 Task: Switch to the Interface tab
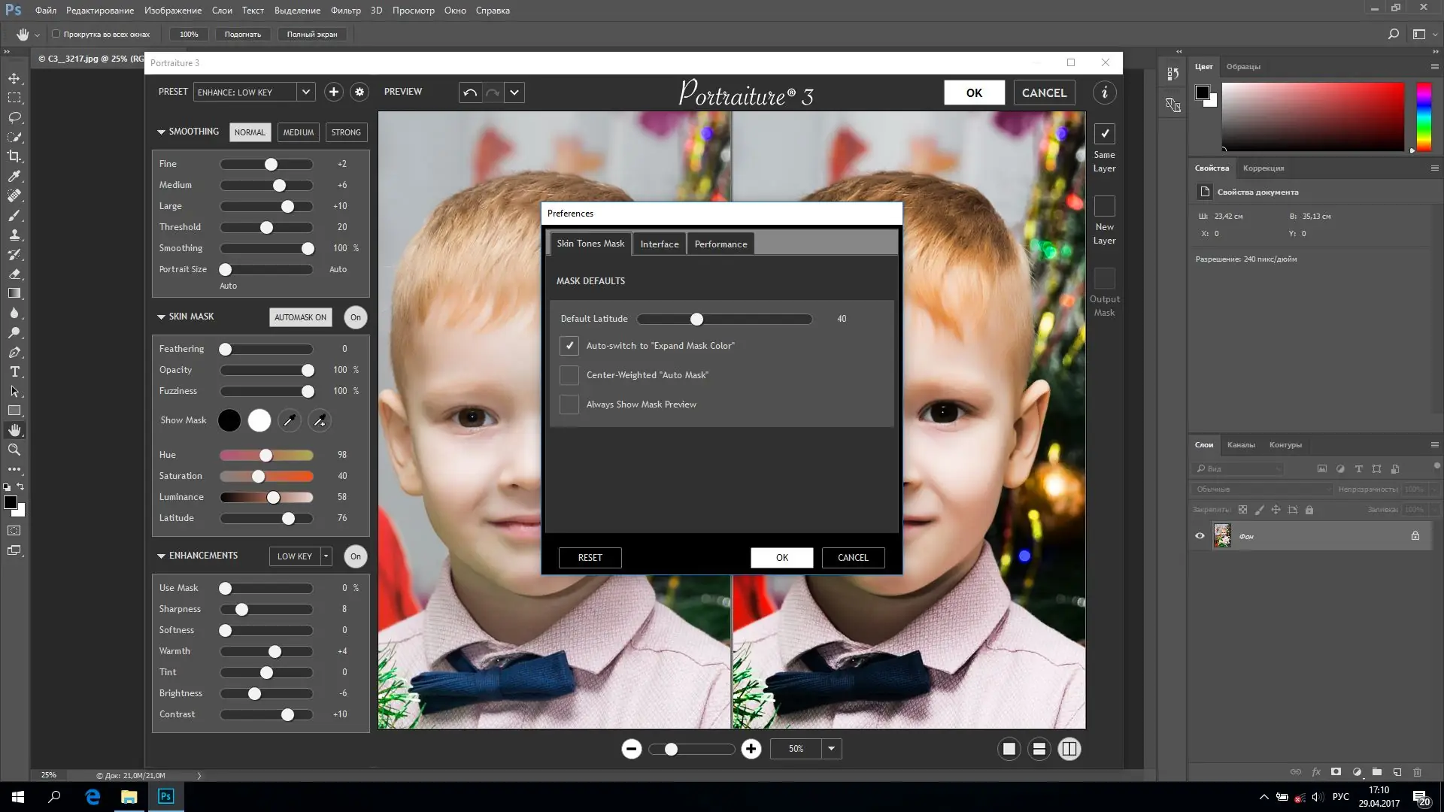(659, 244)
